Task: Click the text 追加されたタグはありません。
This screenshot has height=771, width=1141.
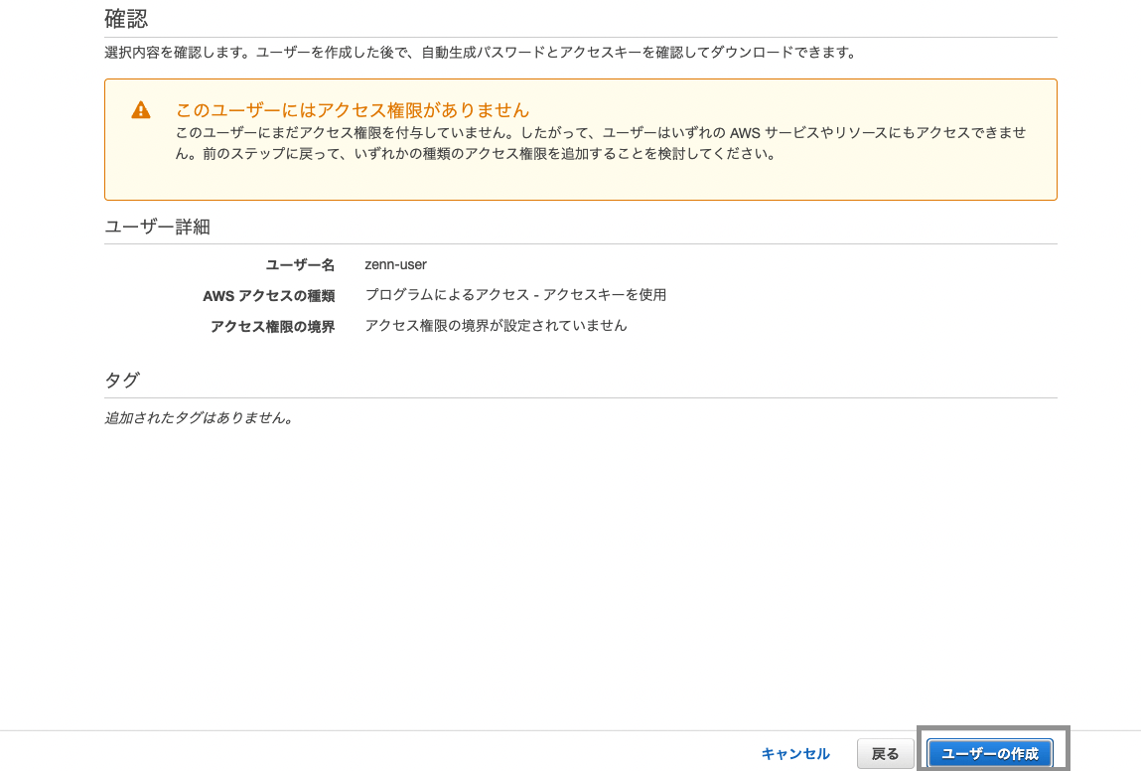Action: click(200, 418)
